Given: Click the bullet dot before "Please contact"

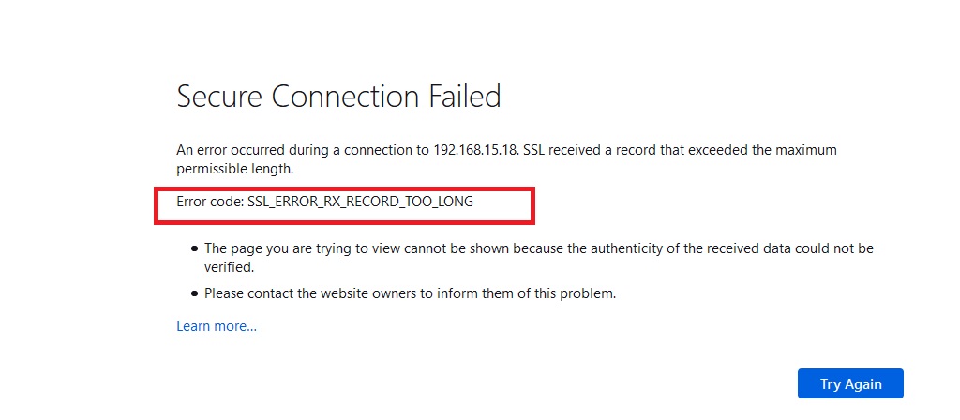Looking at the screenshot, I should tap(195, 293).
